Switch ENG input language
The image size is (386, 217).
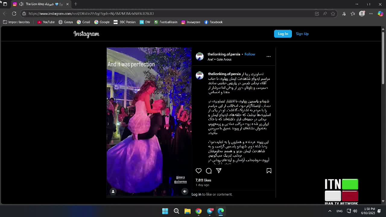(x=340, y=211)
